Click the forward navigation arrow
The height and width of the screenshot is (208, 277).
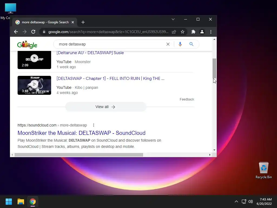click(x=25, y=32)
